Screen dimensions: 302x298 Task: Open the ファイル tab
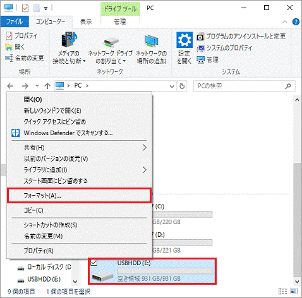[x=15, y=21]
